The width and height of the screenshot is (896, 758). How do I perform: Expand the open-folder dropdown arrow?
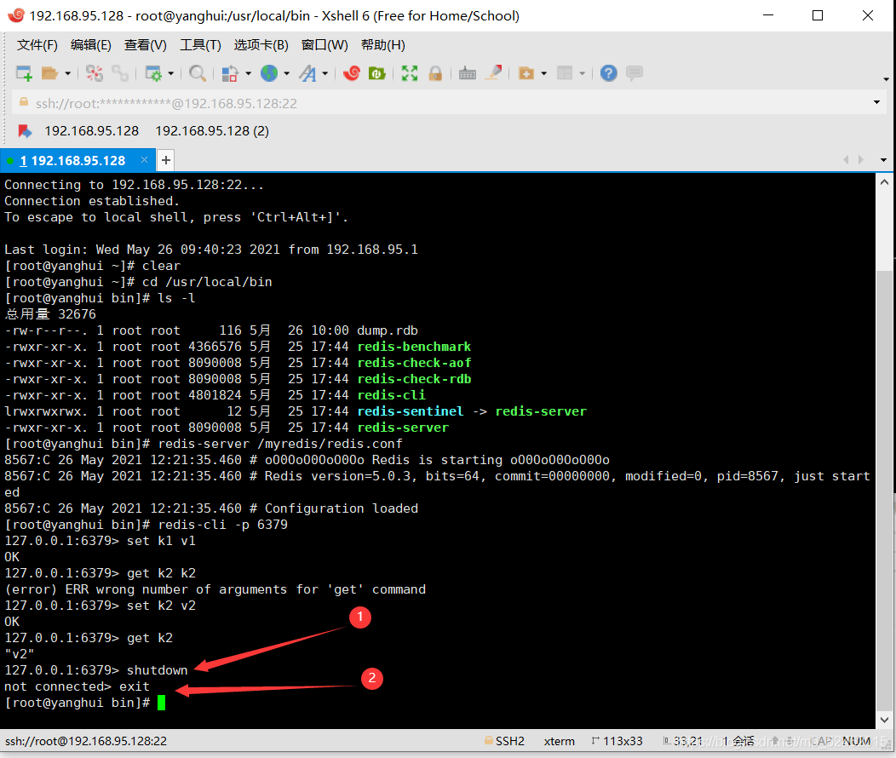(x=67, y=74)
